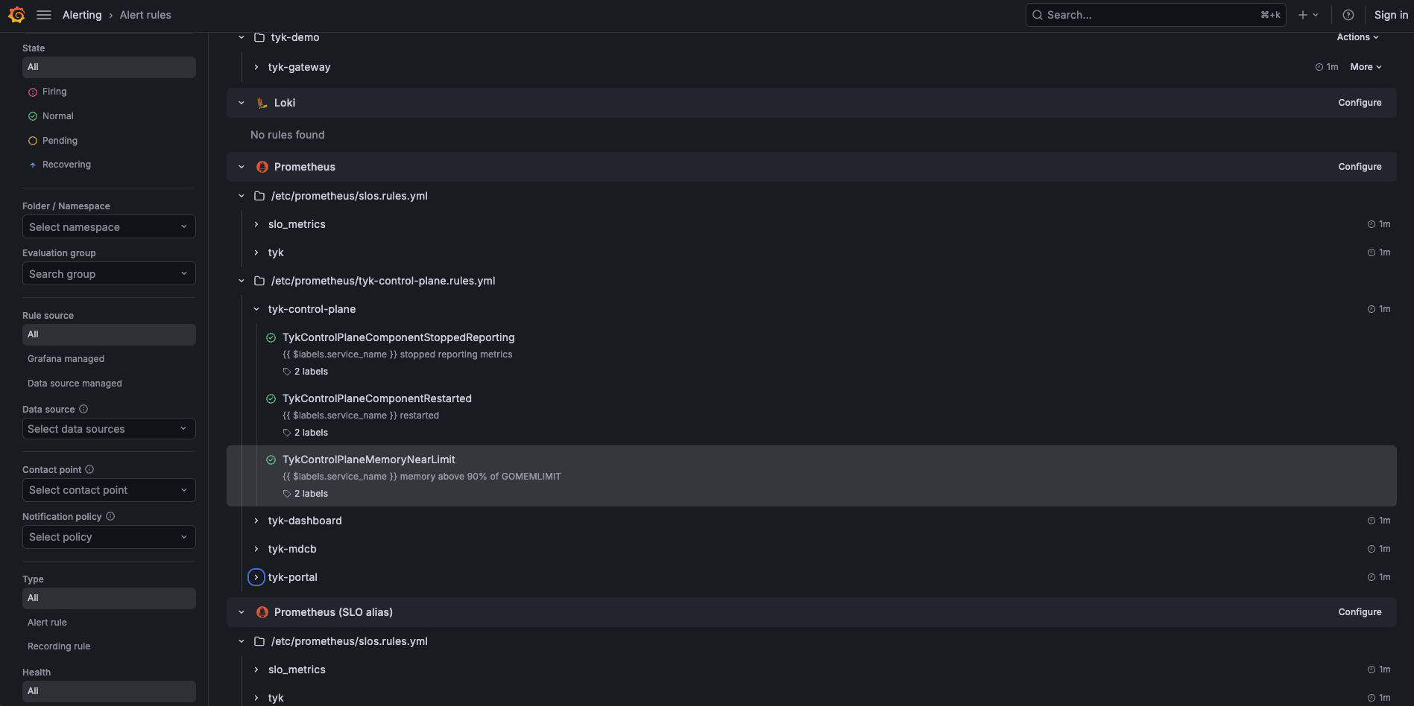Screen dimensions: 1414x706
Task: Click the tyk-demo folder icon
Action: tap(259, 37)
